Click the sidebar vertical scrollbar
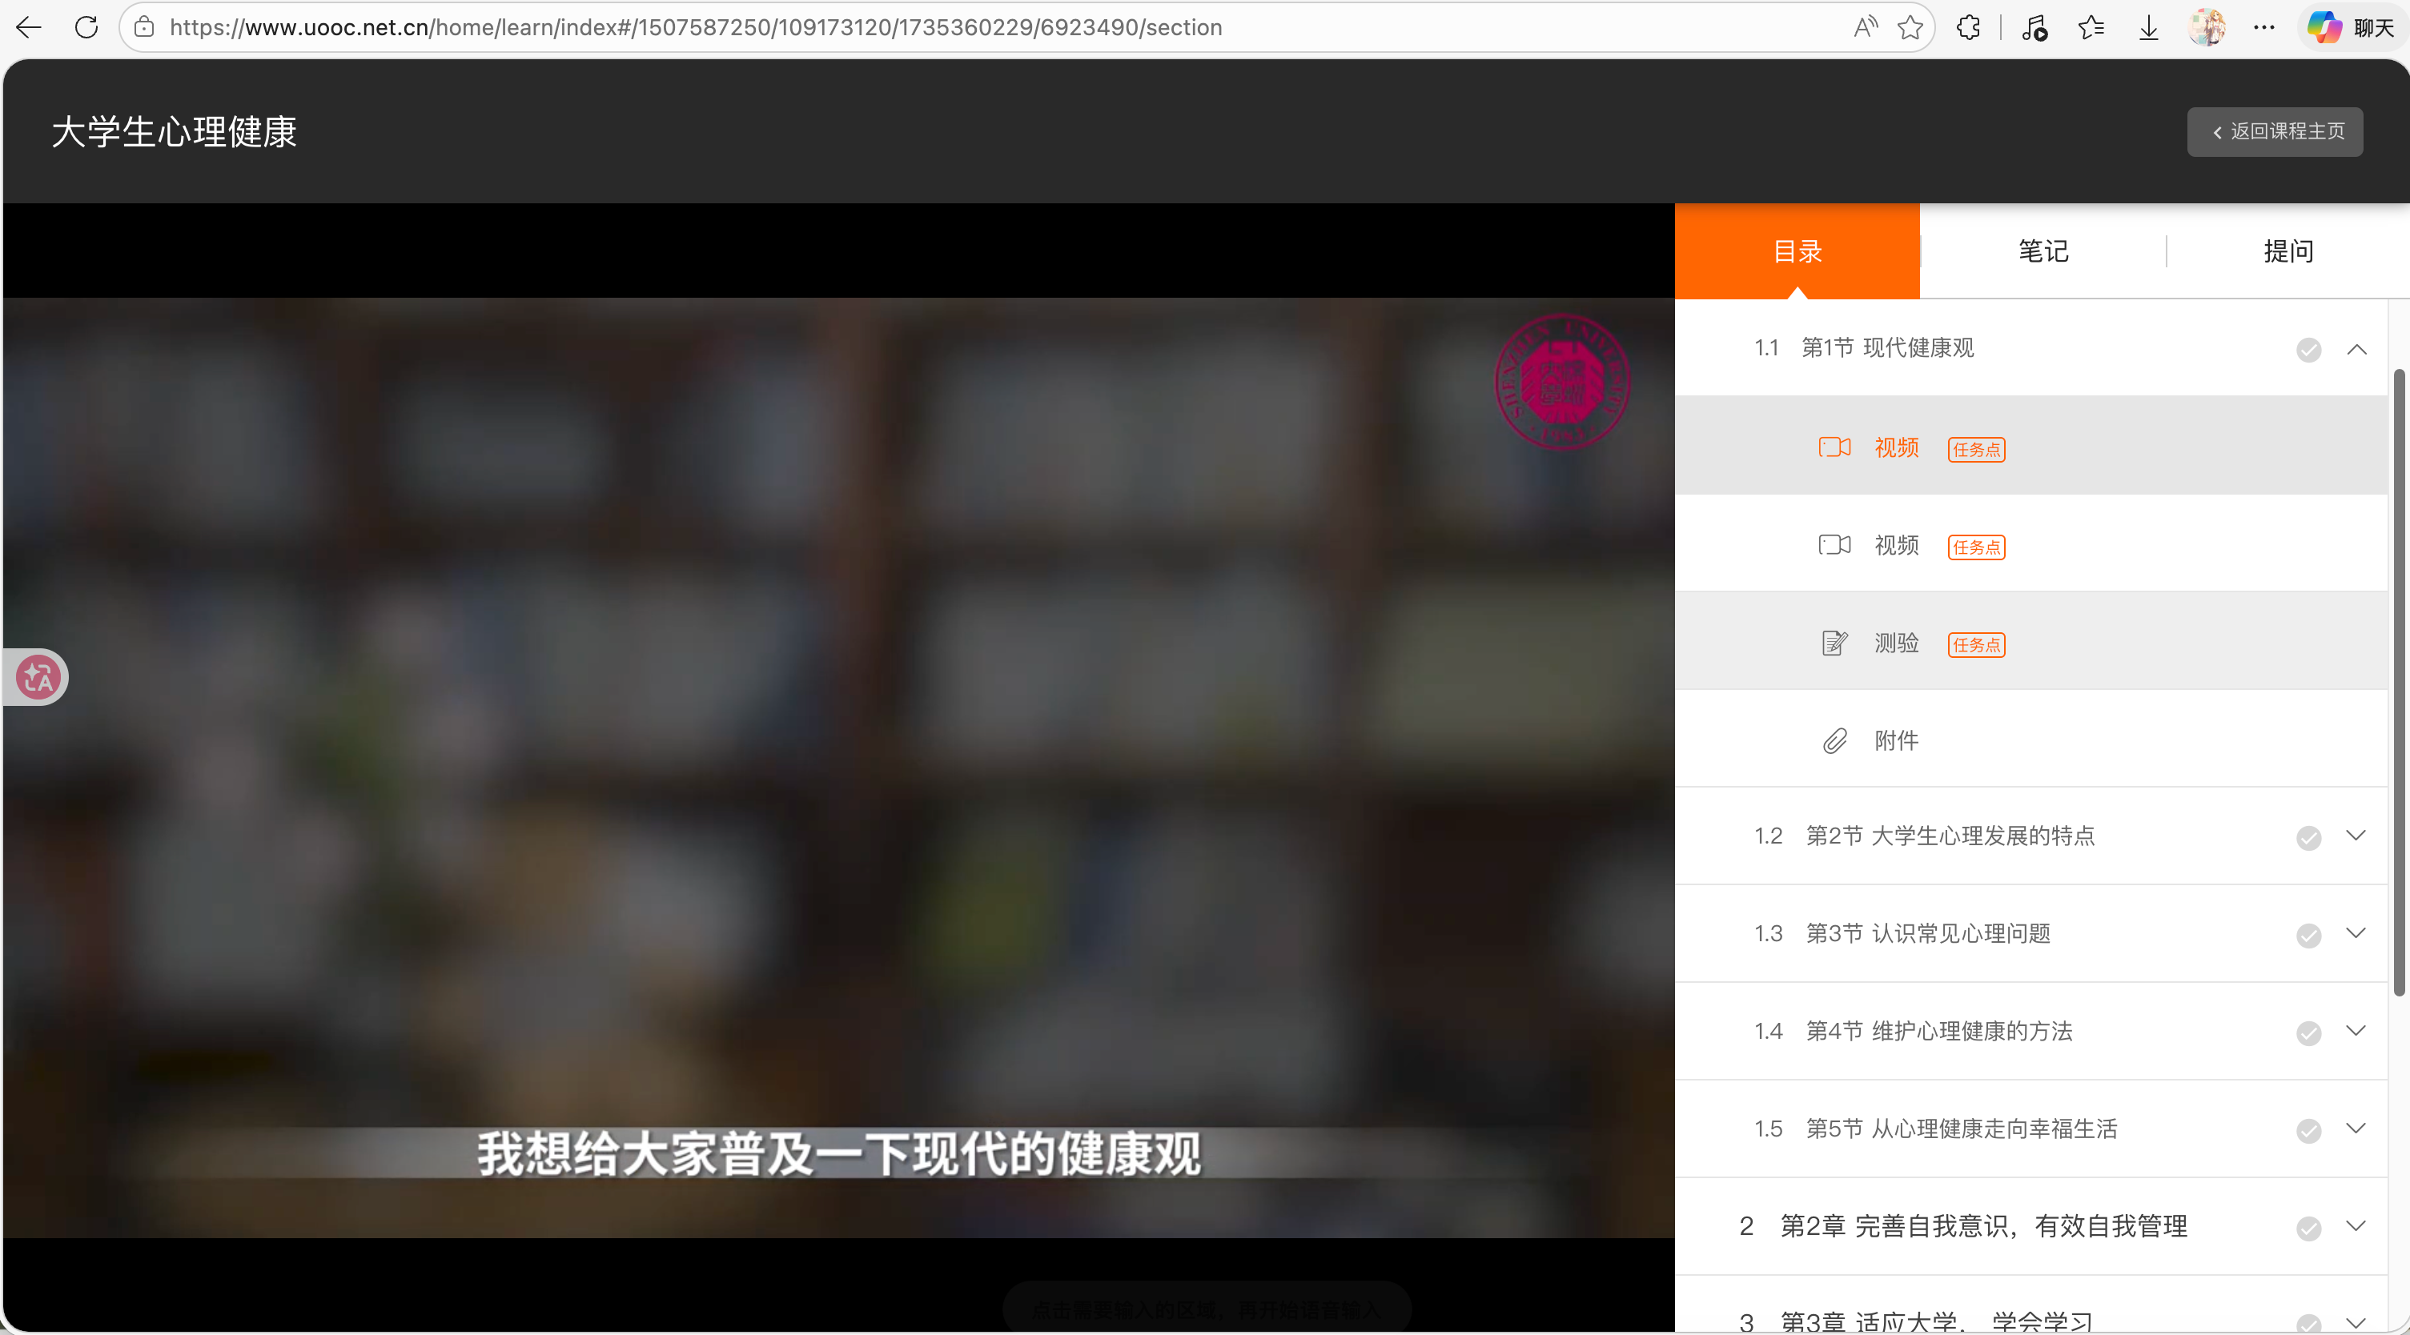Screen dimensions: 2410x1335 point(2399,683)
